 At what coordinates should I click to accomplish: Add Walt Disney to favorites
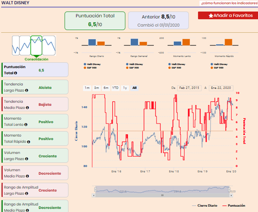pos(228,15)
